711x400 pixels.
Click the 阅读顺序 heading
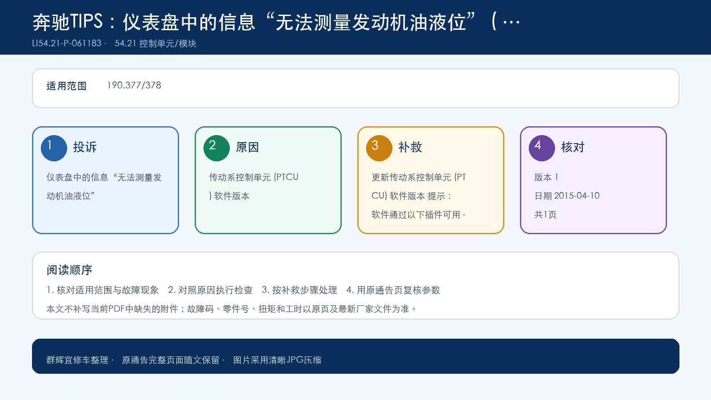pyautogui.click(x=69, y=270)
